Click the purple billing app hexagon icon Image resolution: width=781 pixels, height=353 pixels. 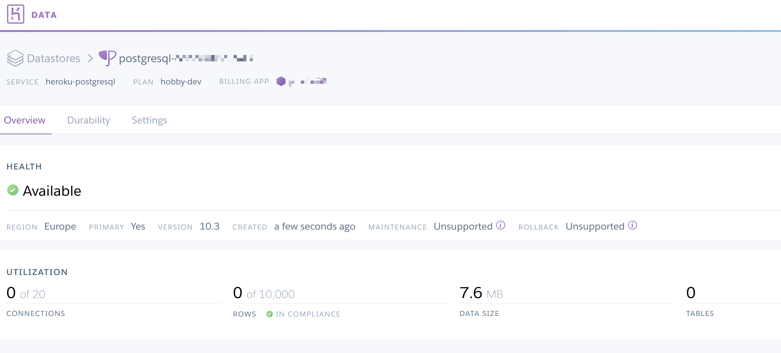(281, 81)
